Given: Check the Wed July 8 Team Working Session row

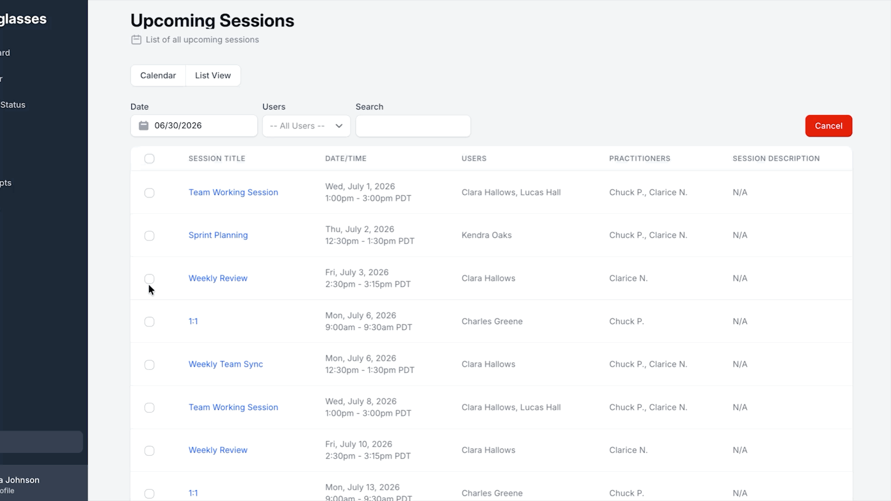Looking at the screenshot, I should [x=149, y=408].
